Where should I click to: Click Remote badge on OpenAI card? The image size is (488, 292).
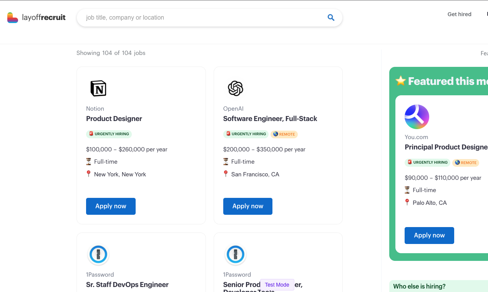coord(284,134)
